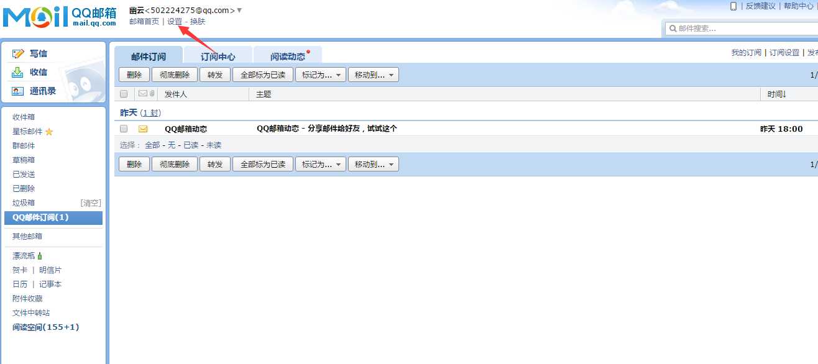Viewport: 818px width, 364px height.
Task: Click the (1 封) count link
Action: [150, 113]
